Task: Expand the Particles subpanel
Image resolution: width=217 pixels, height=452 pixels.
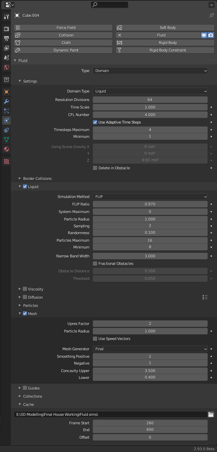Action: pos(30,306)
